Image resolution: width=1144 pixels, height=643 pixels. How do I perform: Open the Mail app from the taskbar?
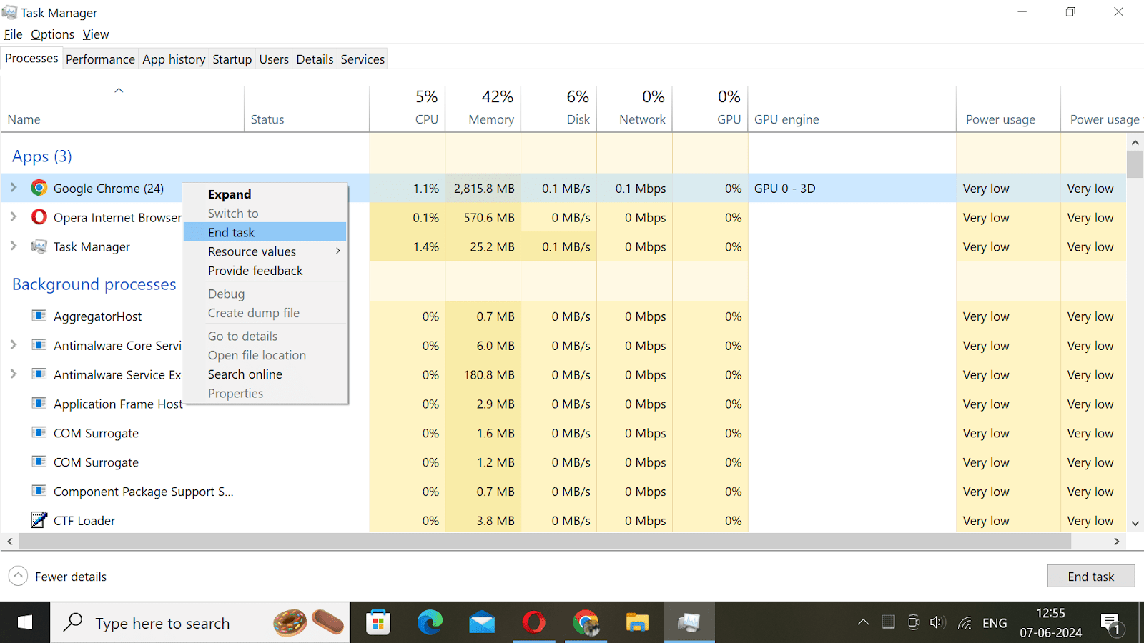481,622
